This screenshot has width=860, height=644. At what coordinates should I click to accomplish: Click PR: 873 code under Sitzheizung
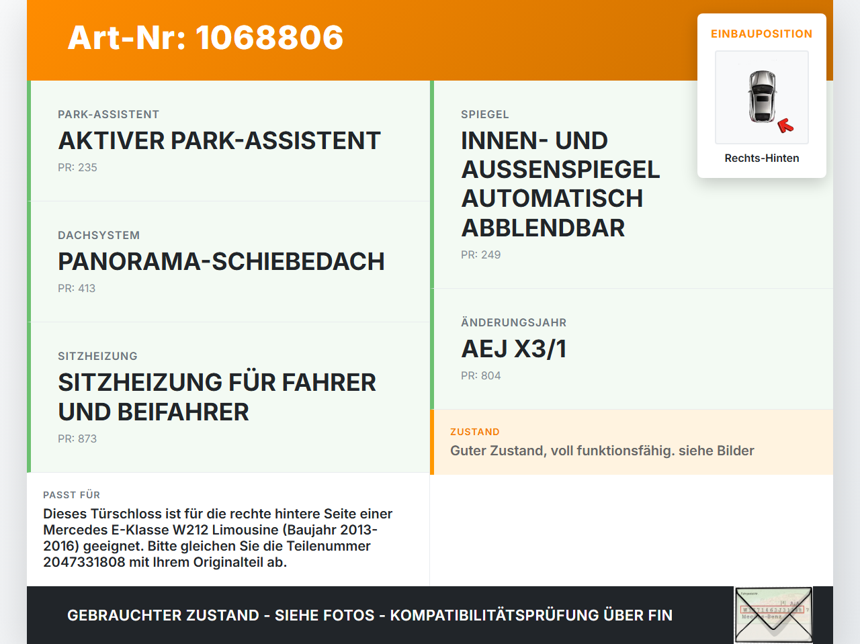[77, 439]
